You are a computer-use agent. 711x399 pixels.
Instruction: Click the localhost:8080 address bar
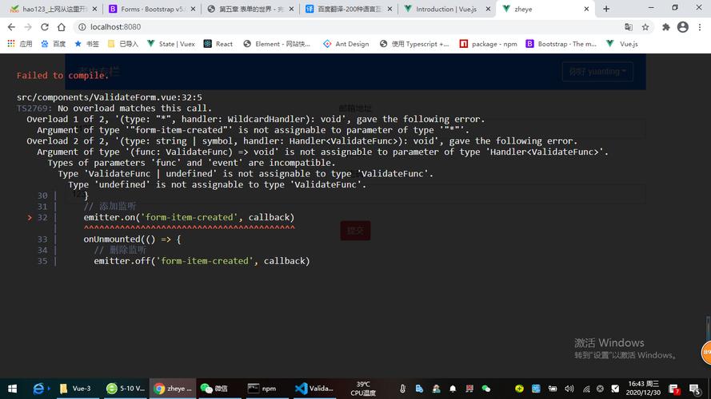pos(320,26)
